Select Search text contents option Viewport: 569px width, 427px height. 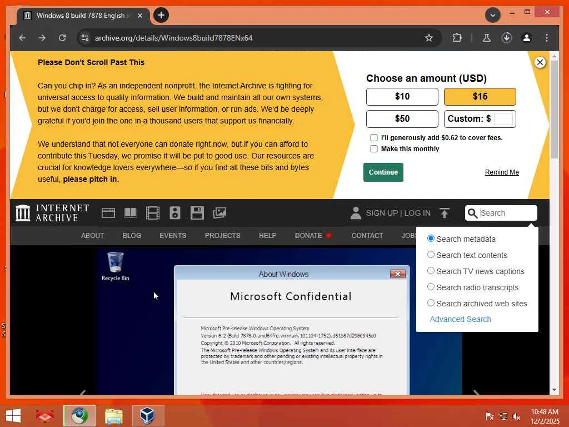431,255
